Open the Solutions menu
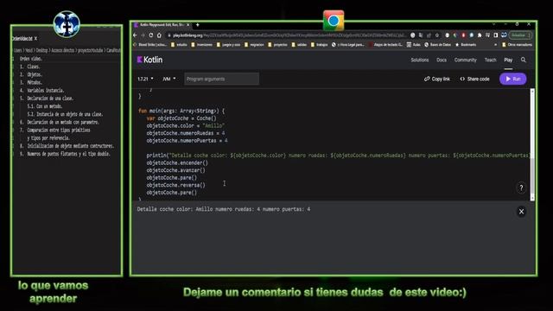The width and height of the screenshot is (553, 311). pos(420,60)
